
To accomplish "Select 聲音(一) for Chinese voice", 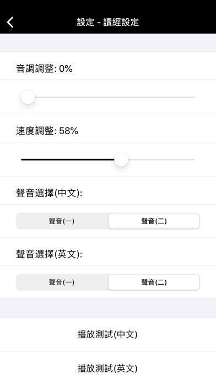I will pyautogui.click(x=62, y=221).
